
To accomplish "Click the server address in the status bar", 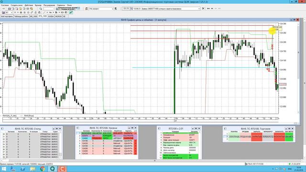I will click(255, 164).
